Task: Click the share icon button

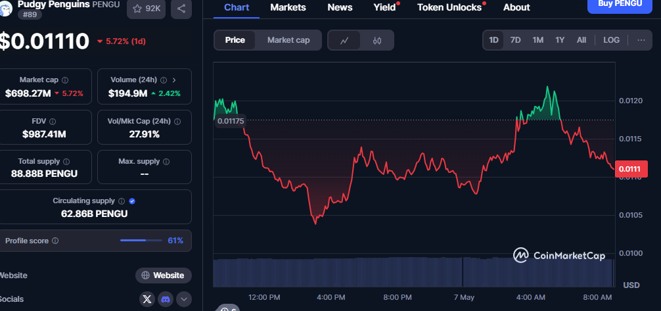Action: click(181, 9)
